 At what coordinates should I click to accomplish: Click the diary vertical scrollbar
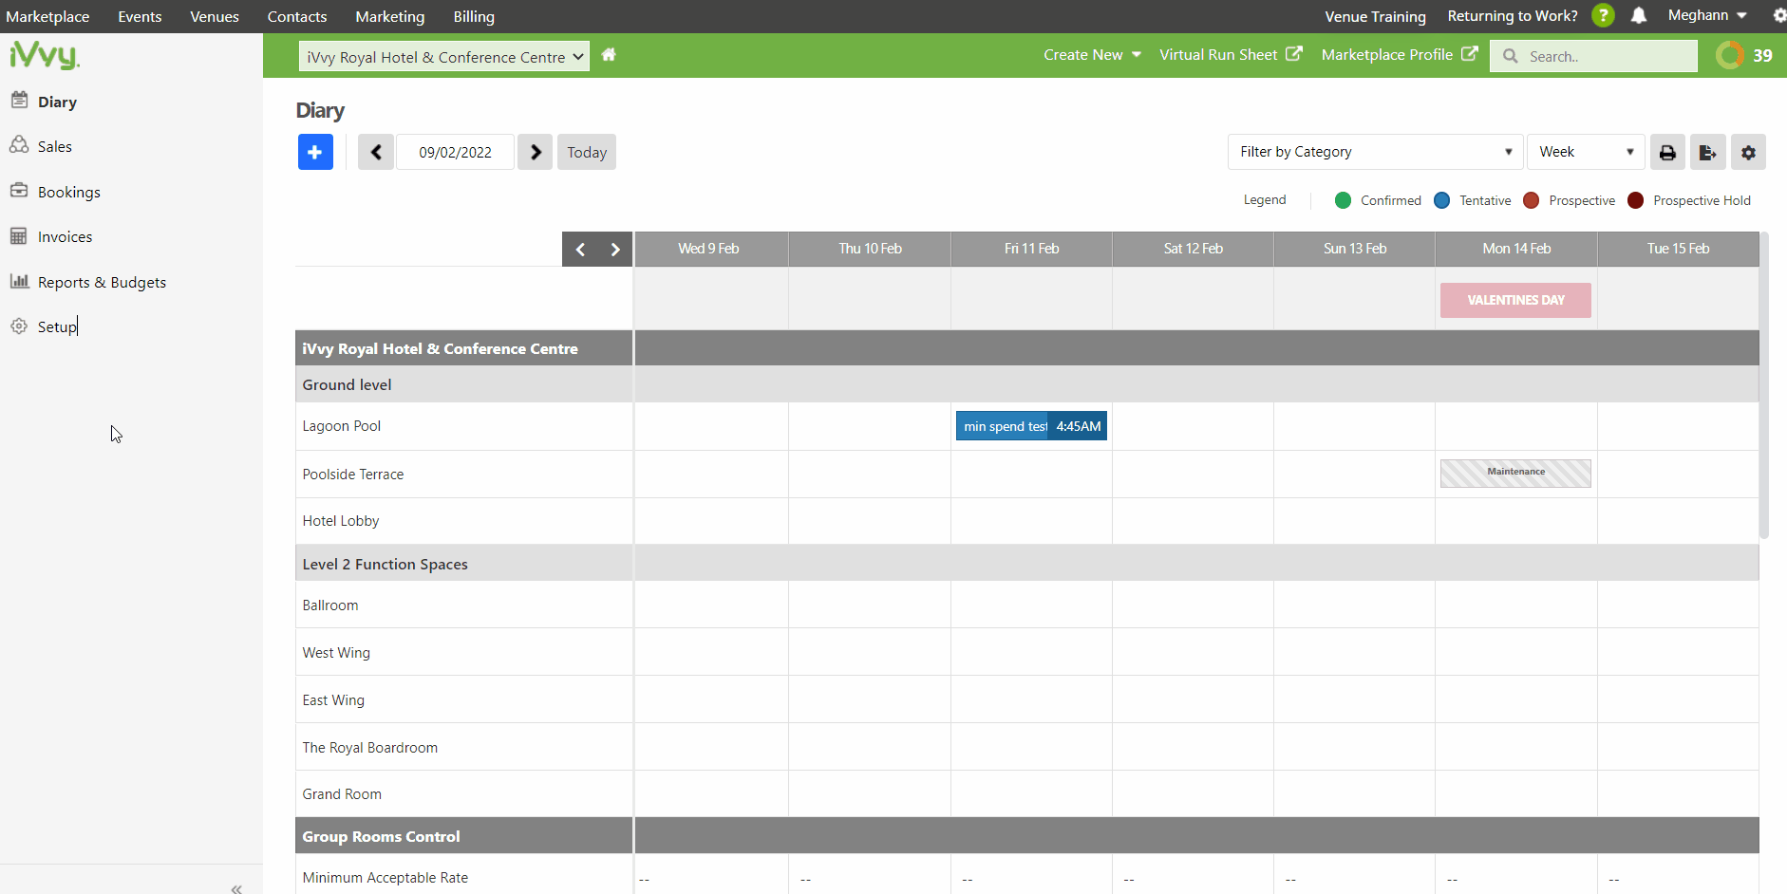pos(1764,384)
